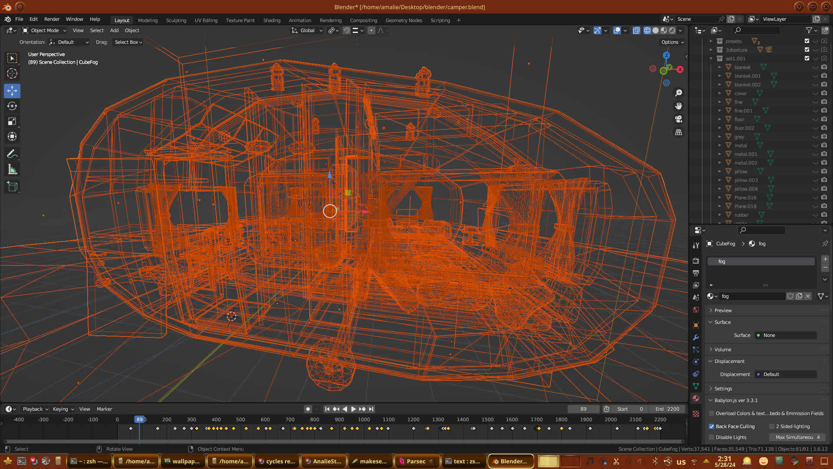This screenshot has height=469, width=833.
Task: Click the Options button in viewport
Action: pos(672,42)
